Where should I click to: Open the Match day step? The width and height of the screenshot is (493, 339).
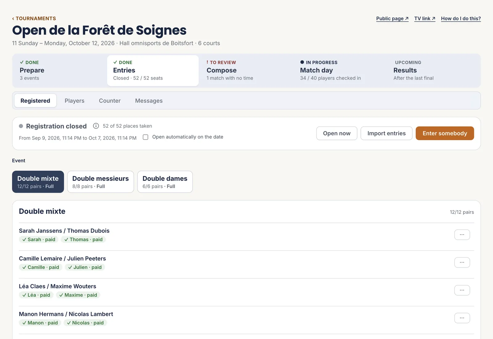click(339, 71)
